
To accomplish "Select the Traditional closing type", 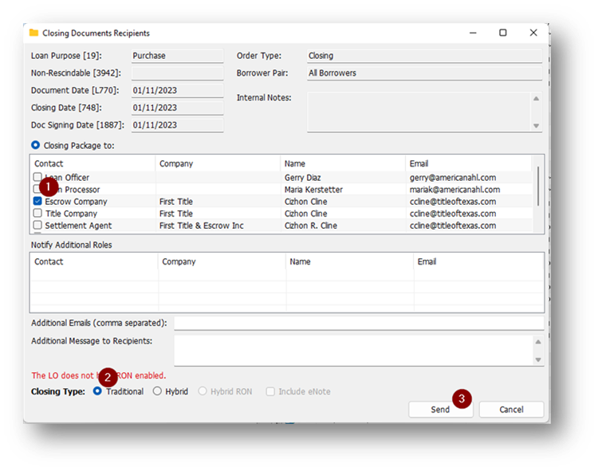I will (x=98, y=391).
